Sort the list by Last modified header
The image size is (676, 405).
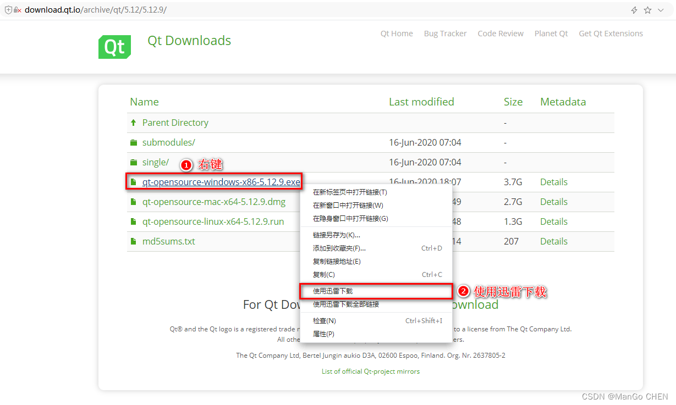(x=421, y=102)
